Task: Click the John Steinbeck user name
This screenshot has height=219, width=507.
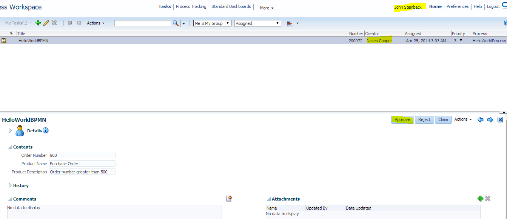Action: click(408, 7)
